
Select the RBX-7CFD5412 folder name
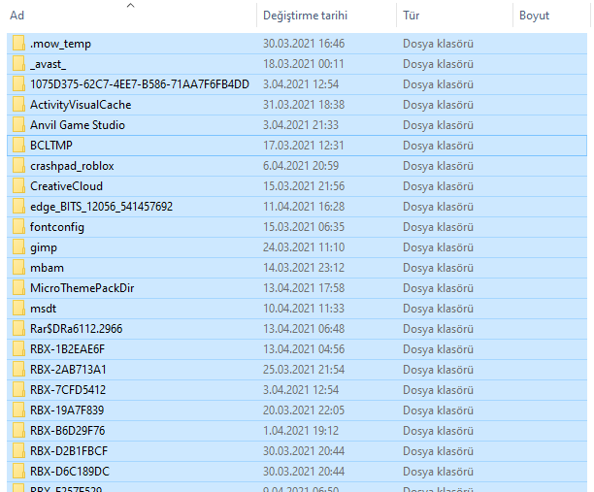68,390
